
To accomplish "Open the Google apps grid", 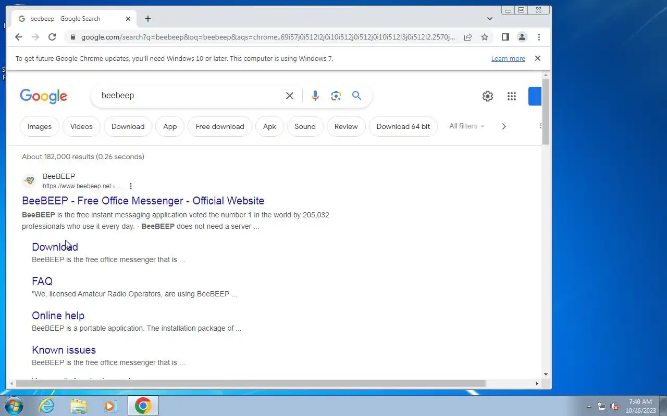I will pos(512,96).
